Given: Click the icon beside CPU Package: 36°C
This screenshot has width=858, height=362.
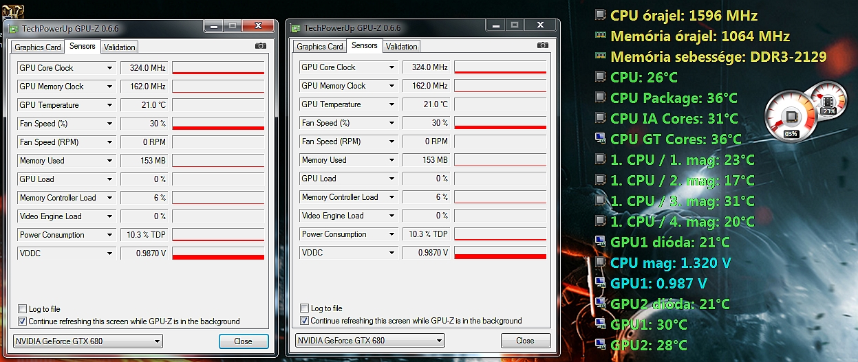Looking at the screenshot, I should [x=600, y=98].
